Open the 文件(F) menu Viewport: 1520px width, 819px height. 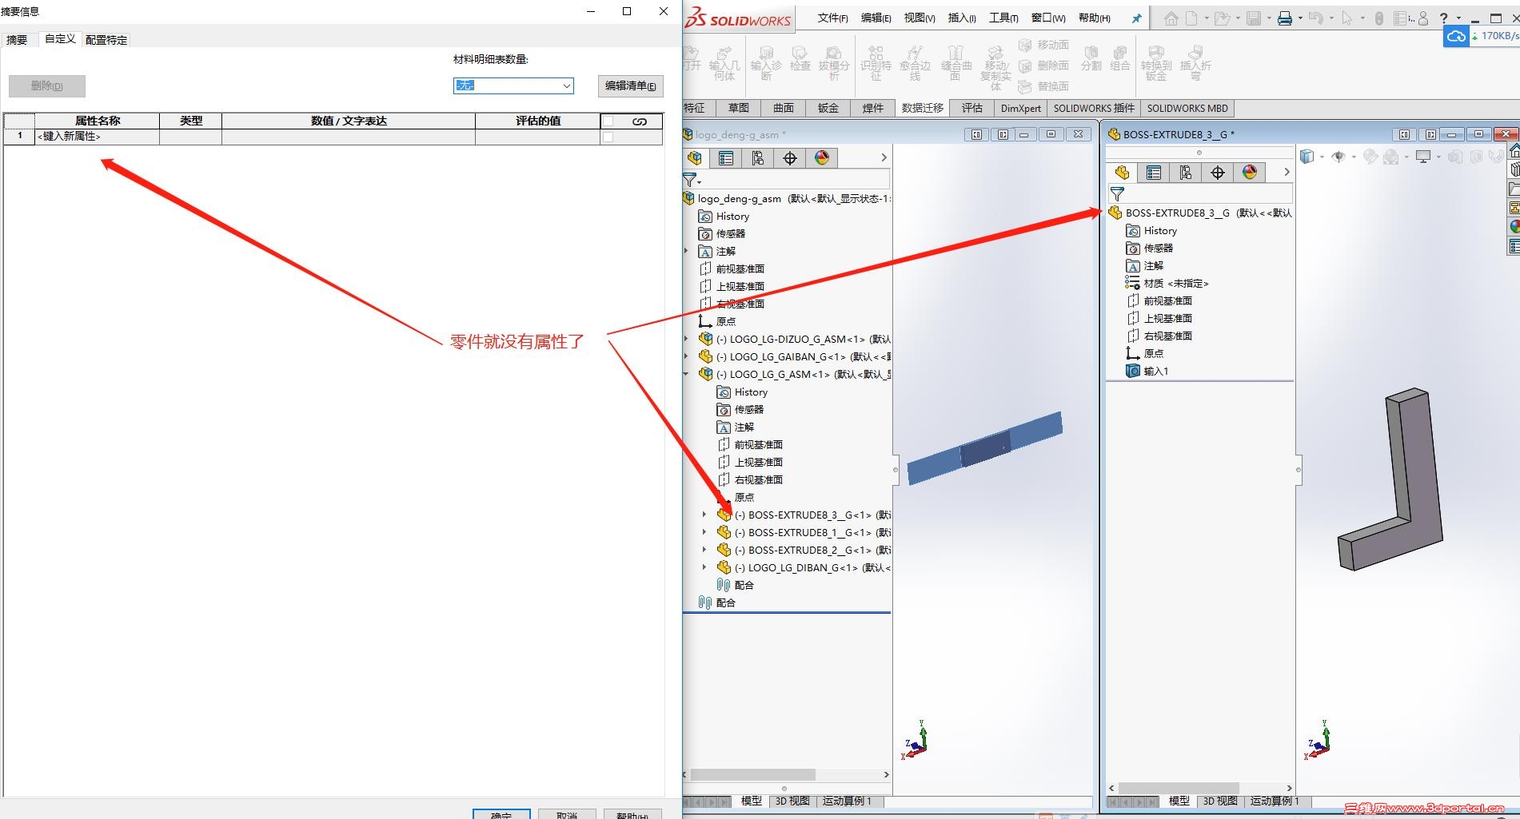coord(833,18)
